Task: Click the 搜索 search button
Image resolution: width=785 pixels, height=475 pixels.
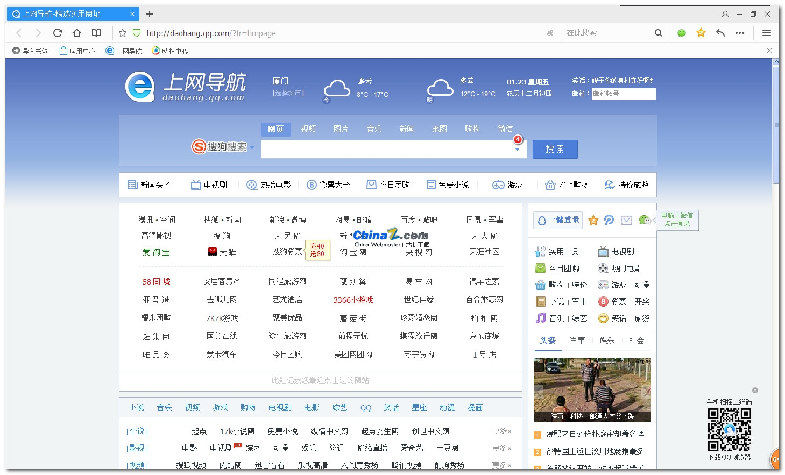Action: (x=555, y=149)
